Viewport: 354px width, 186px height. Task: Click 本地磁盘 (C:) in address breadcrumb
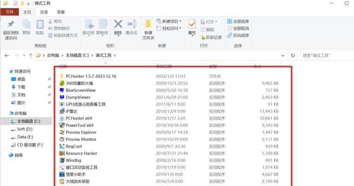77,55
